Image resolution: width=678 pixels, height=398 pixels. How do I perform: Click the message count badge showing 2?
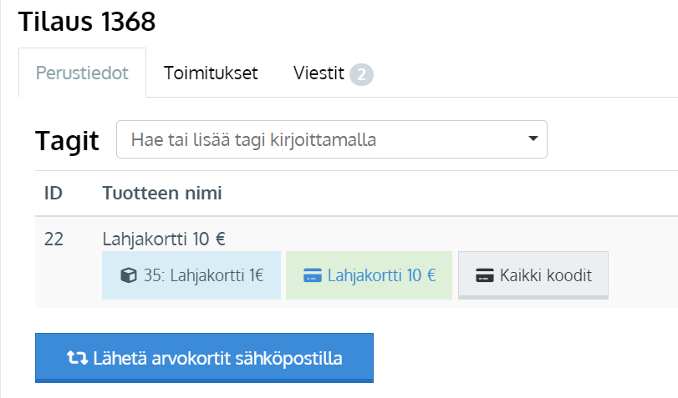361,74
